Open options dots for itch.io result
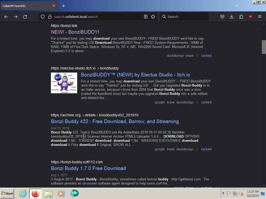 (x=197, y=102)
